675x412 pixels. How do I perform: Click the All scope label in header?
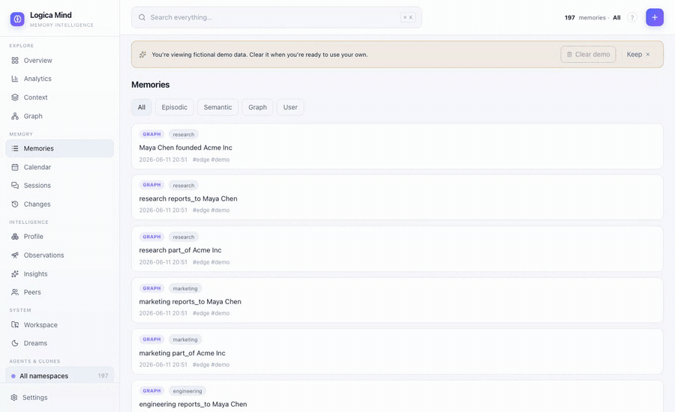pos(616,18)
